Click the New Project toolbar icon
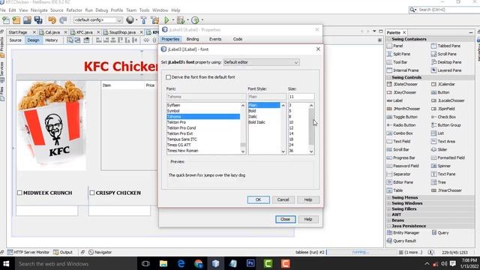The height and width of the screenshot is (270, 480). point(16,20)
